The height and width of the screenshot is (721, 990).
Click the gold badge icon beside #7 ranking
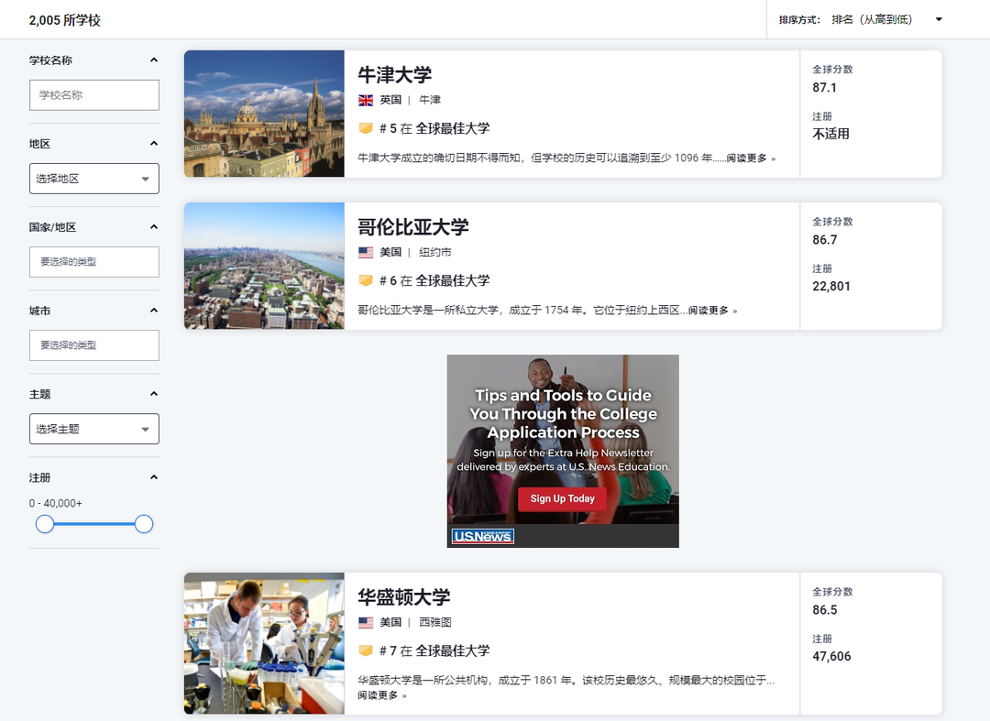pos(366,651)
